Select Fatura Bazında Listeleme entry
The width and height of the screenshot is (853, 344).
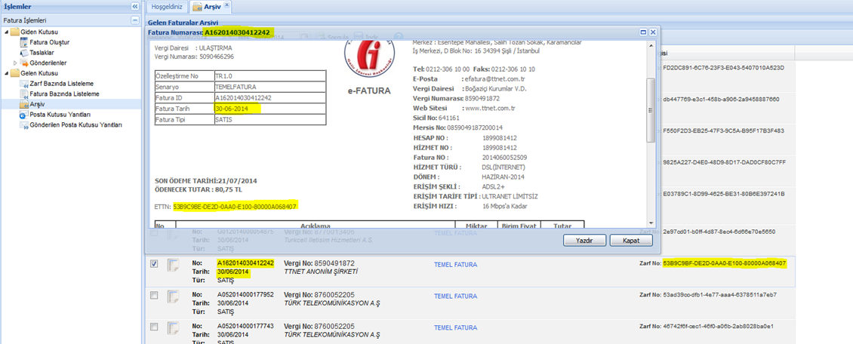click(64, 94)
